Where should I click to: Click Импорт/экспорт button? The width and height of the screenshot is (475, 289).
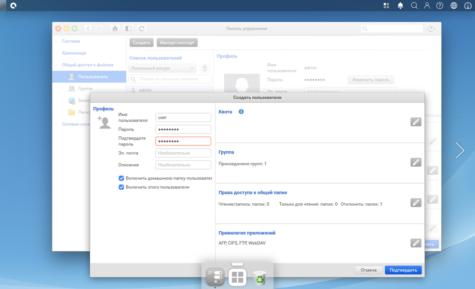point(177,43)
